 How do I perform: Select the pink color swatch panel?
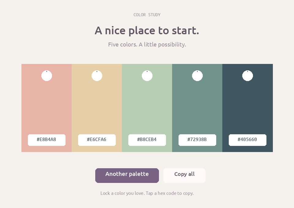pos(47,108)
